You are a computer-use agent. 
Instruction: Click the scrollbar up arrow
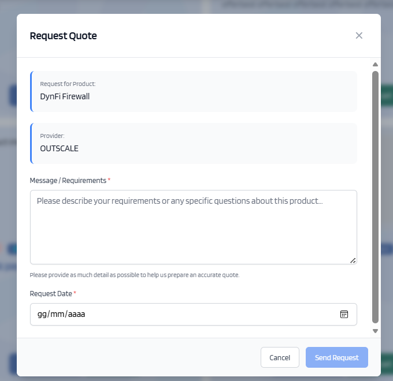[375, 65]
